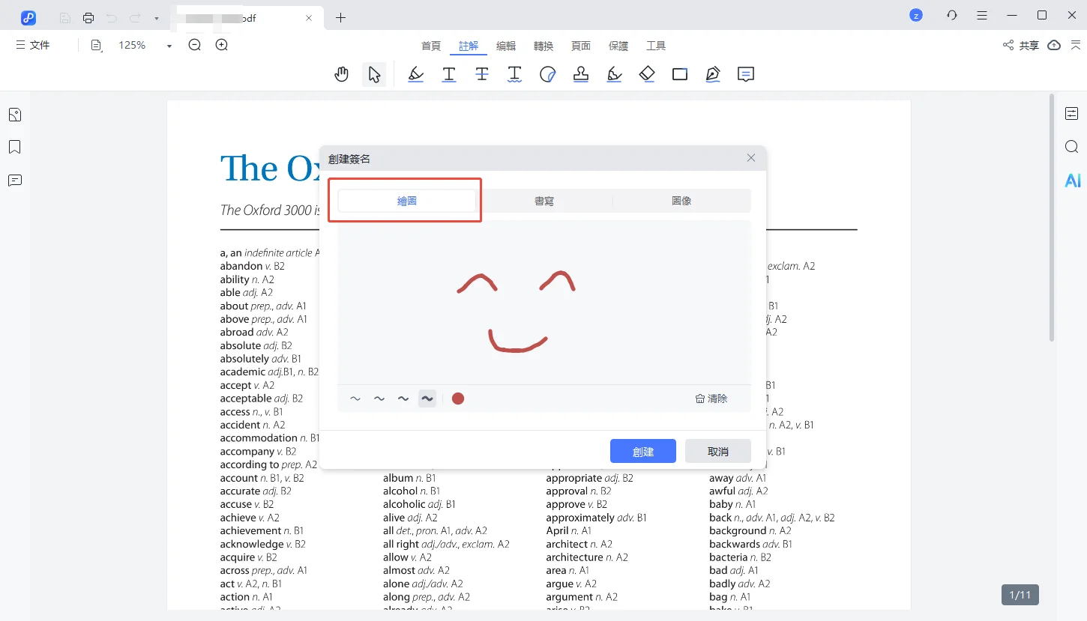Screen dimensions: 1087x621
Task: Open search from the right sidebar
Action: point(1072,147)
